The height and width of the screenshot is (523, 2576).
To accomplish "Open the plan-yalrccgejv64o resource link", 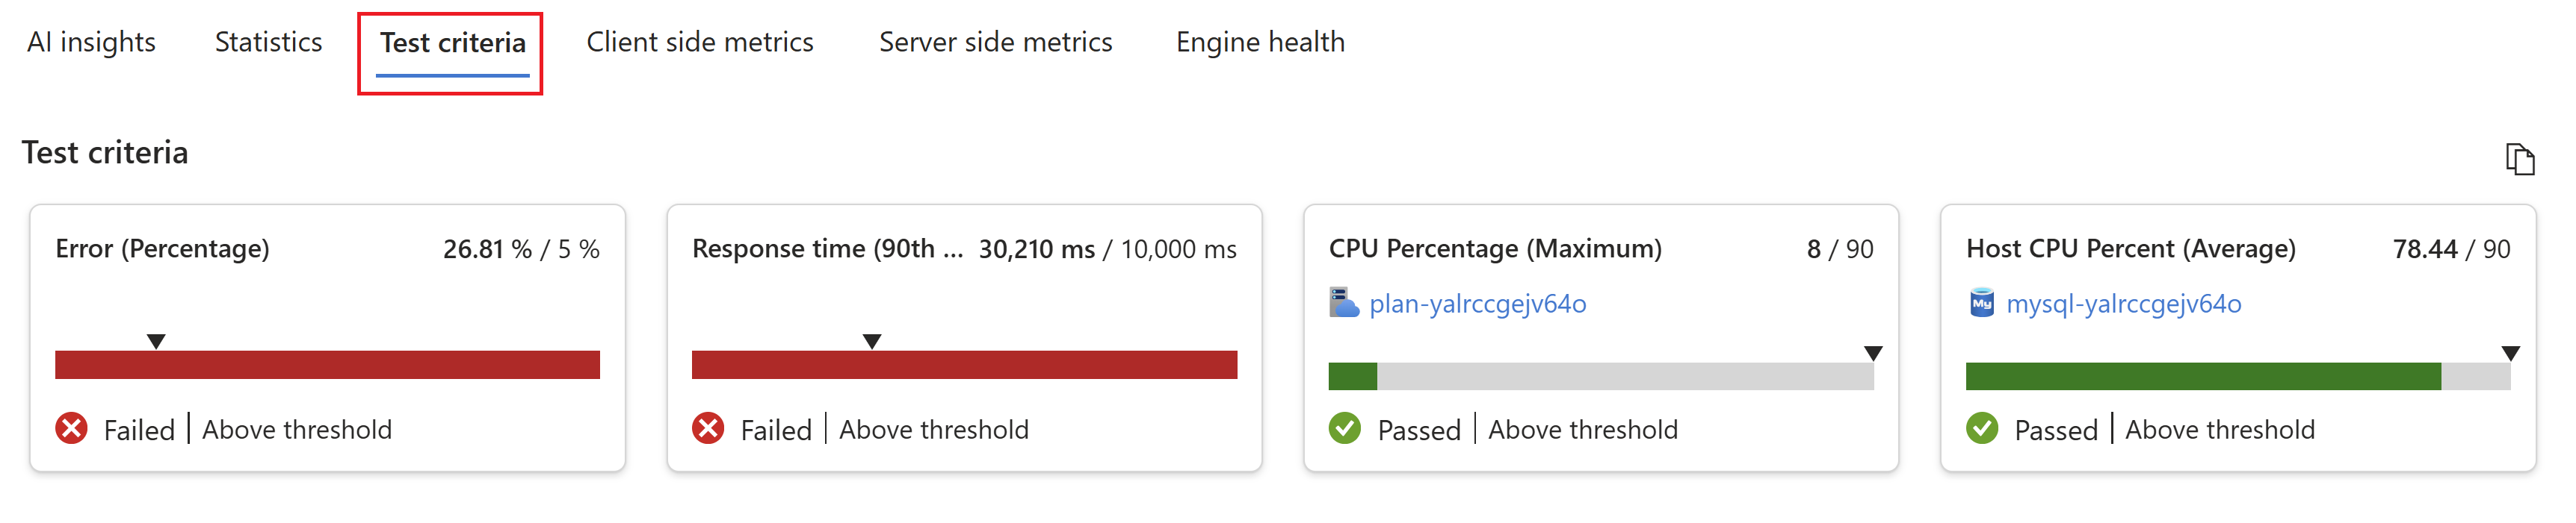I will click(1477, 304).
